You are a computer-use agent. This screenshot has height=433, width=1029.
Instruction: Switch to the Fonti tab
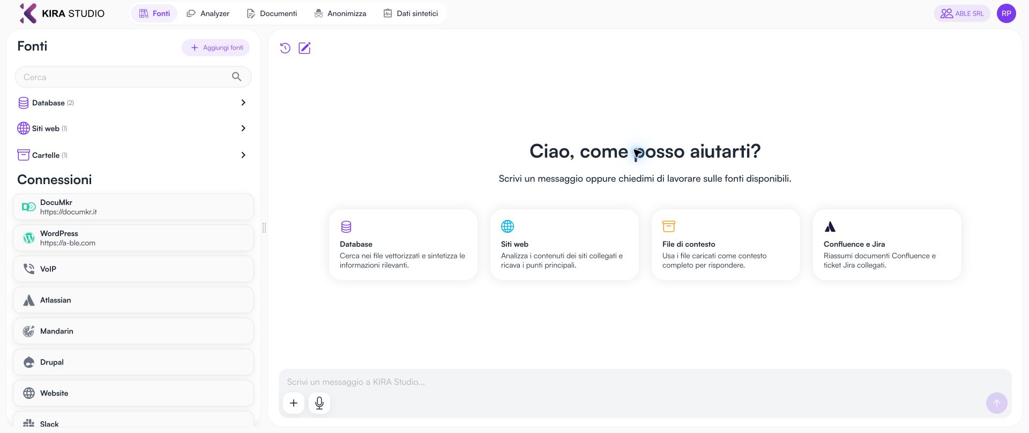tap(154, 13)
